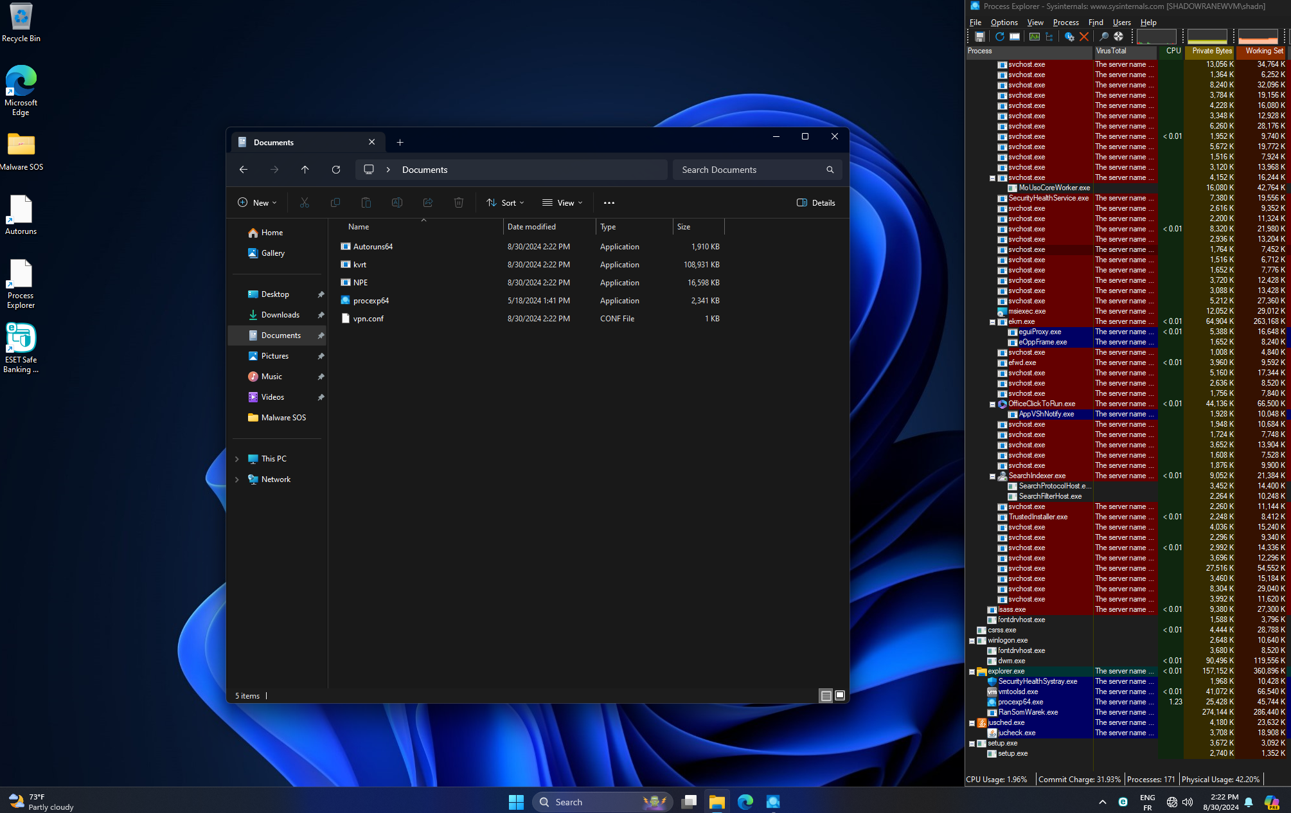Switch to details list view in the status bar
1291x813 pixels.
(826, 695)
